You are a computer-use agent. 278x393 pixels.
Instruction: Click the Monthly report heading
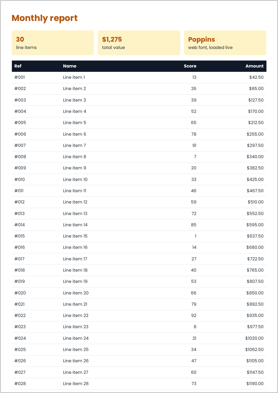[45, 18]
